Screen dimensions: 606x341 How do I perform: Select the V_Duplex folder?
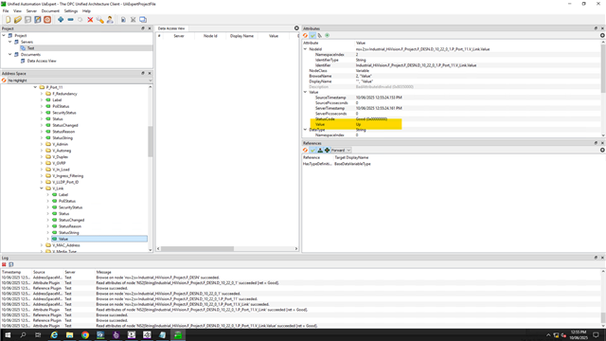[60, 157]
